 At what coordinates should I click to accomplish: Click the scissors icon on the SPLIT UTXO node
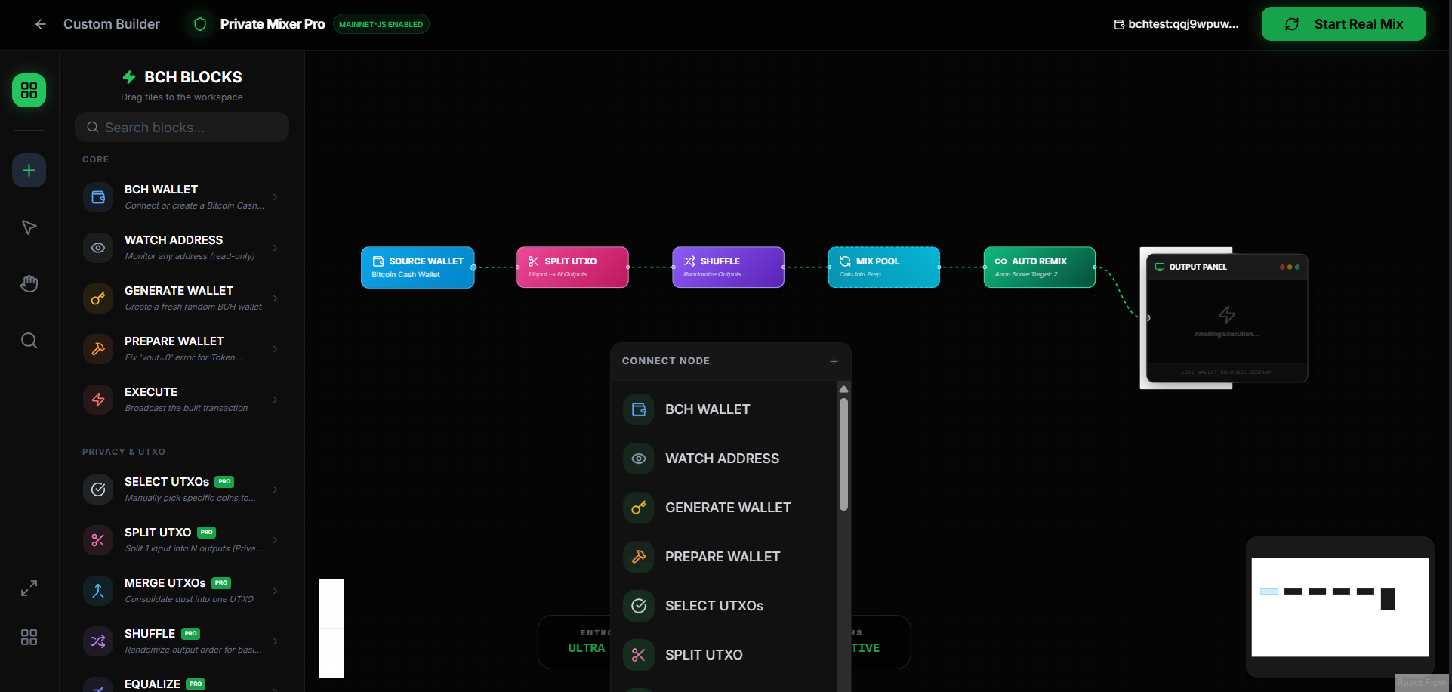pos(534,261)
